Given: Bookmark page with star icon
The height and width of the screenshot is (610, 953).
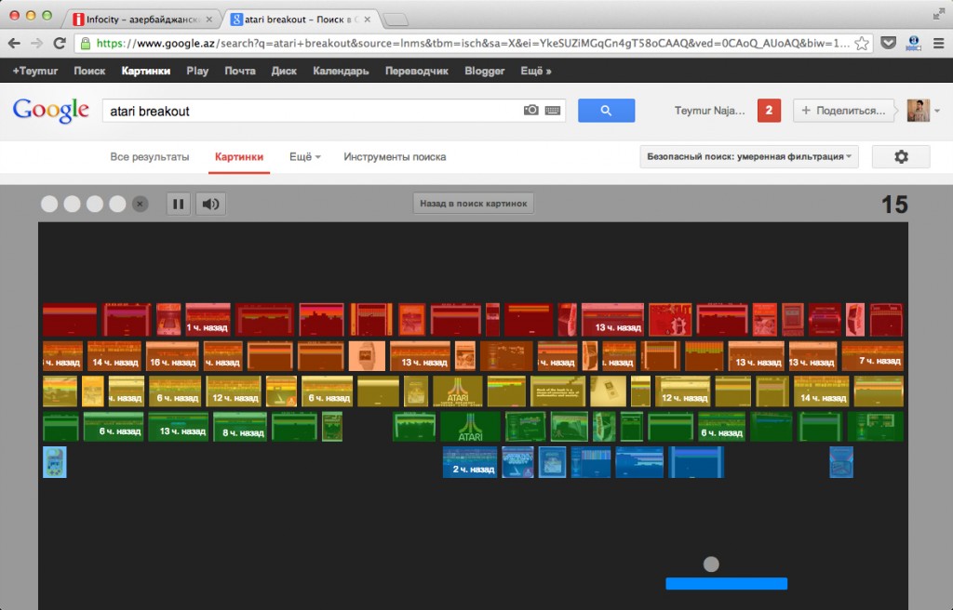Looking at the screenshot, I should click(861, 43).
